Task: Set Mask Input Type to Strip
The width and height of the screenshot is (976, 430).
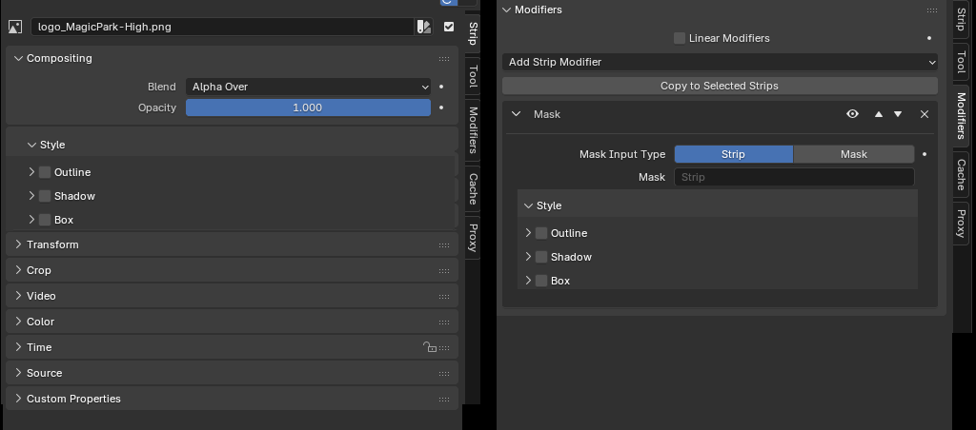Action: 733,154
